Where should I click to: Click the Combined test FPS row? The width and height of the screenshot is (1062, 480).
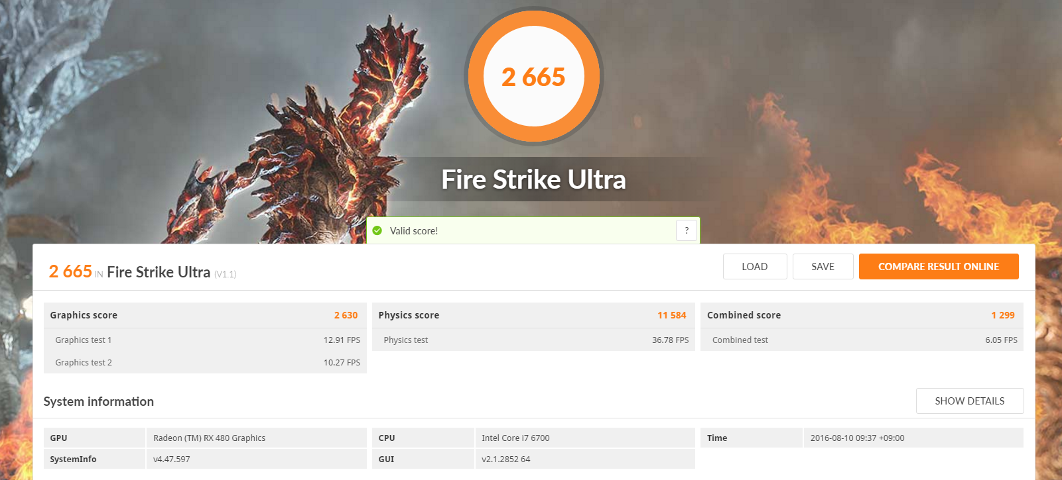862,340
